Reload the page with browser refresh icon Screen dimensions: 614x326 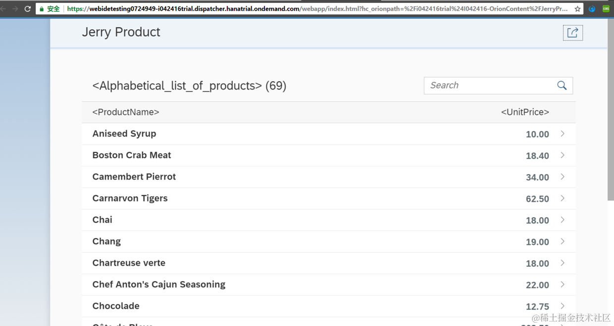coord(27,9)
